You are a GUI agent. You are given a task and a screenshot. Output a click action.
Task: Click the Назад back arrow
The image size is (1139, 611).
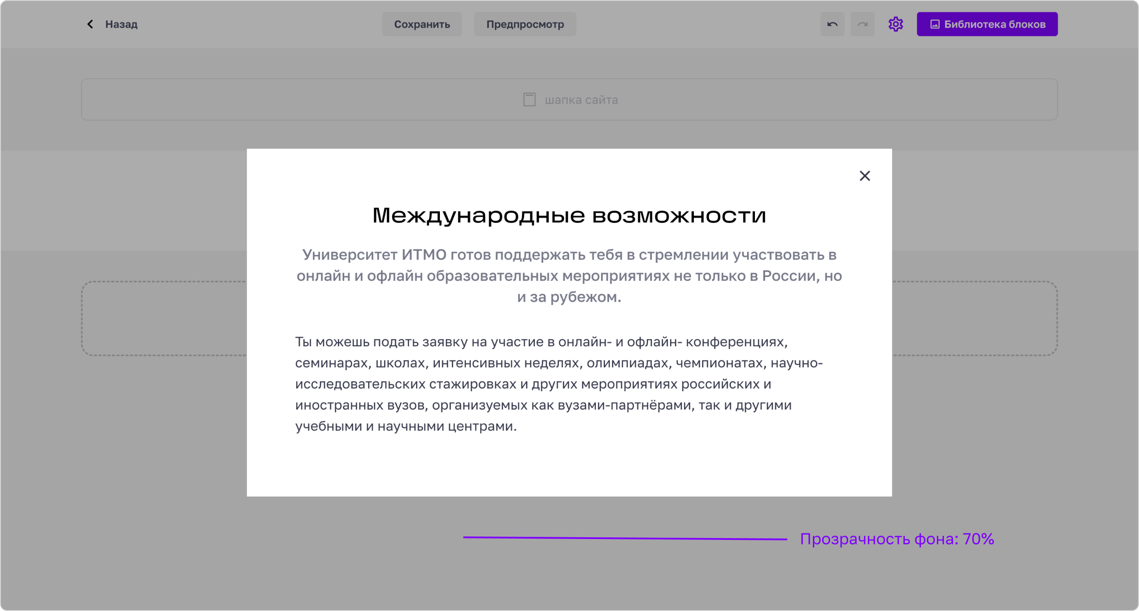tap(90, 24)
